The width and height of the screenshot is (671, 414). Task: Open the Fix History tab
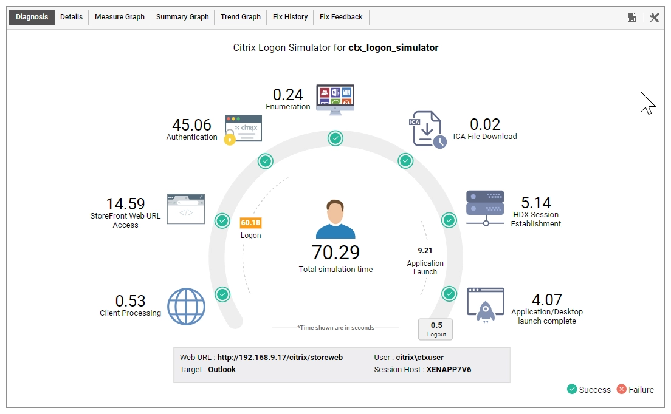click(x=290, y=17)
